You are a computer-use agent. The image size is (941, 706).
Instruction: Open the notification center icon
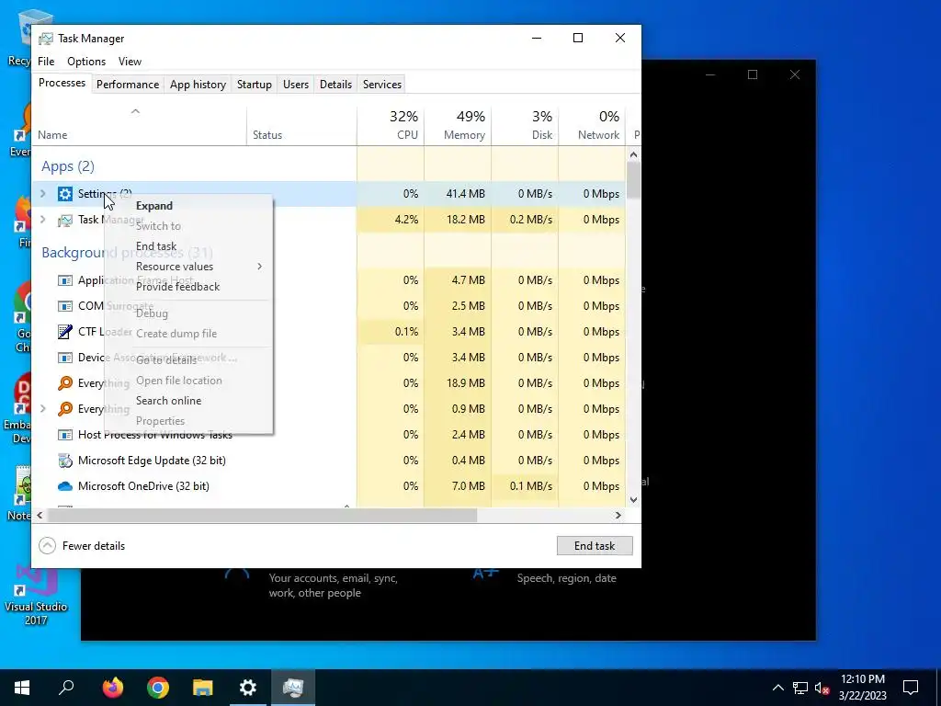click(911, 688)
